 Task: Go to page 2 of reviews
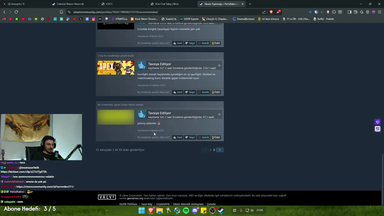coord(214,150)
